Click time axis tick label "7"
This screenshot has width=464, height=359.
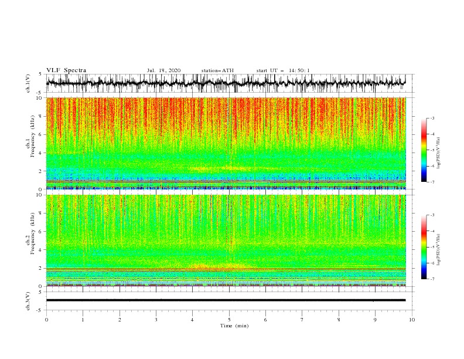[302, 320]
